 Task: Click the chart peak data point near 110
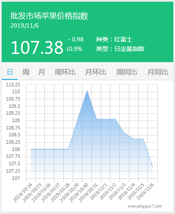coord(87,91)
